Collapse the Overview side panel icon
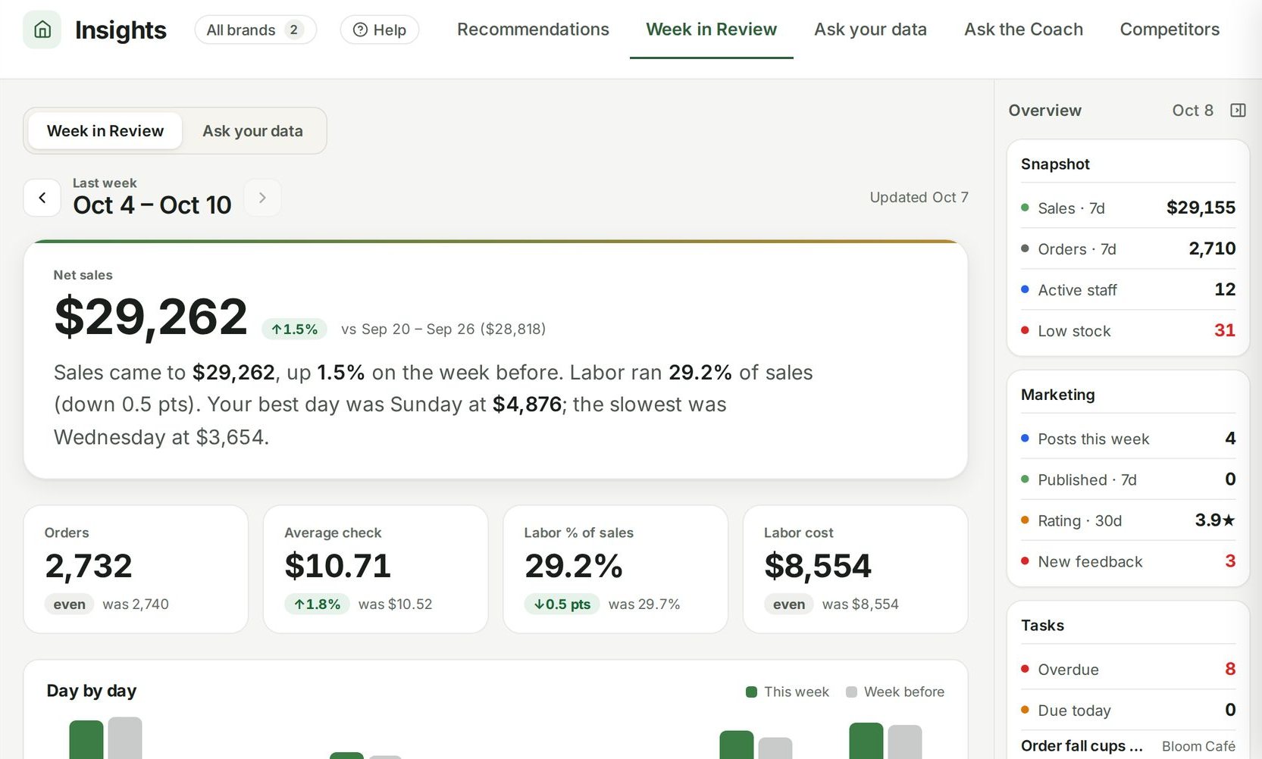 [1238, 111]
